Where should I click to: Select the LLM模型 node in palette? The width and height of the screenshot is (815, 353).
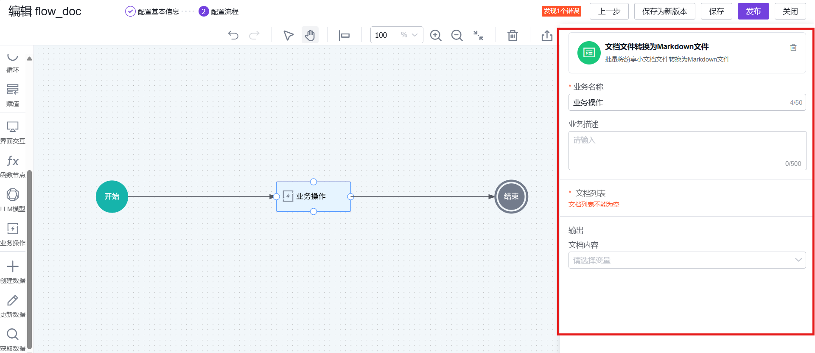[13, 199]
